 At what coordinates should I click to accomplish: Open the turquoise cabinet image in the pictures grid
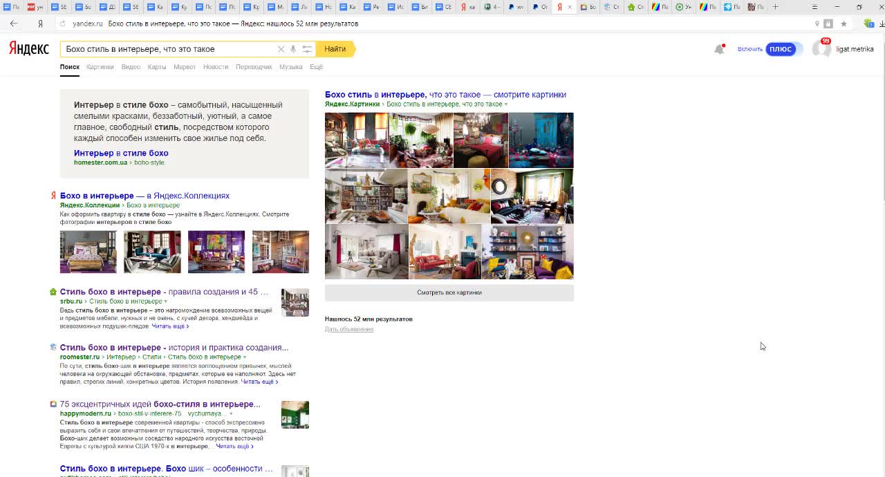click(x=541, y=140)
